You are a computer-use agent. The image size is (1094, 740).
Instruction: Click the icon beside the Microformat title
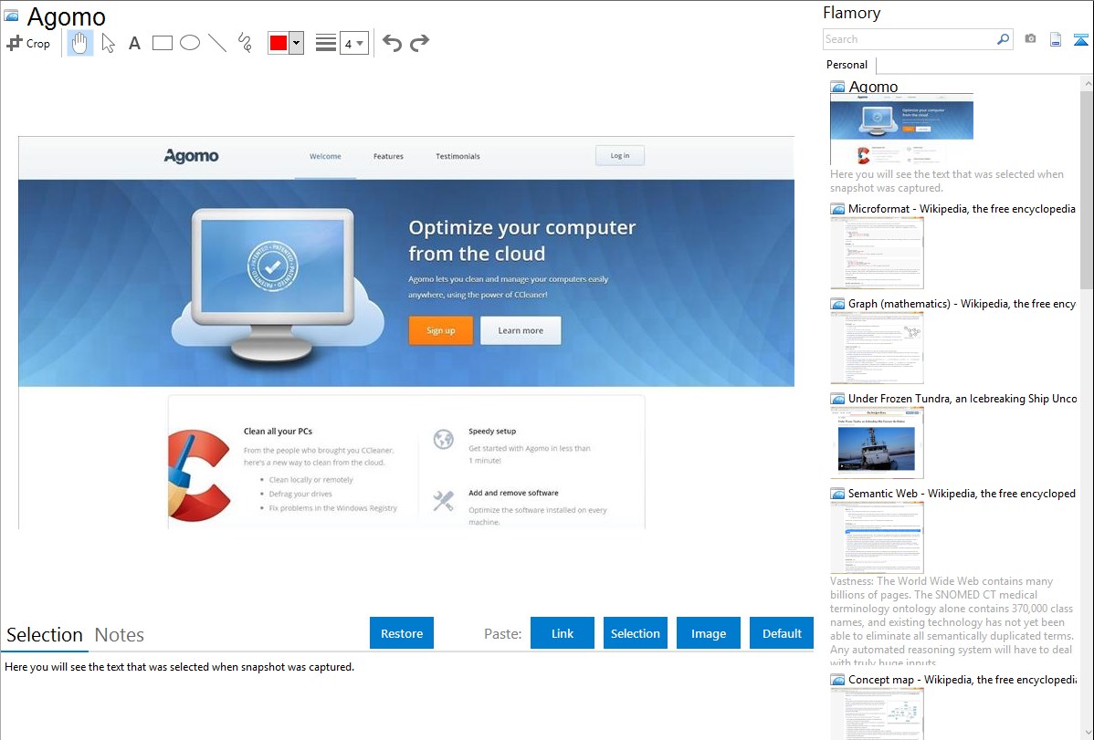click(838, 209)
